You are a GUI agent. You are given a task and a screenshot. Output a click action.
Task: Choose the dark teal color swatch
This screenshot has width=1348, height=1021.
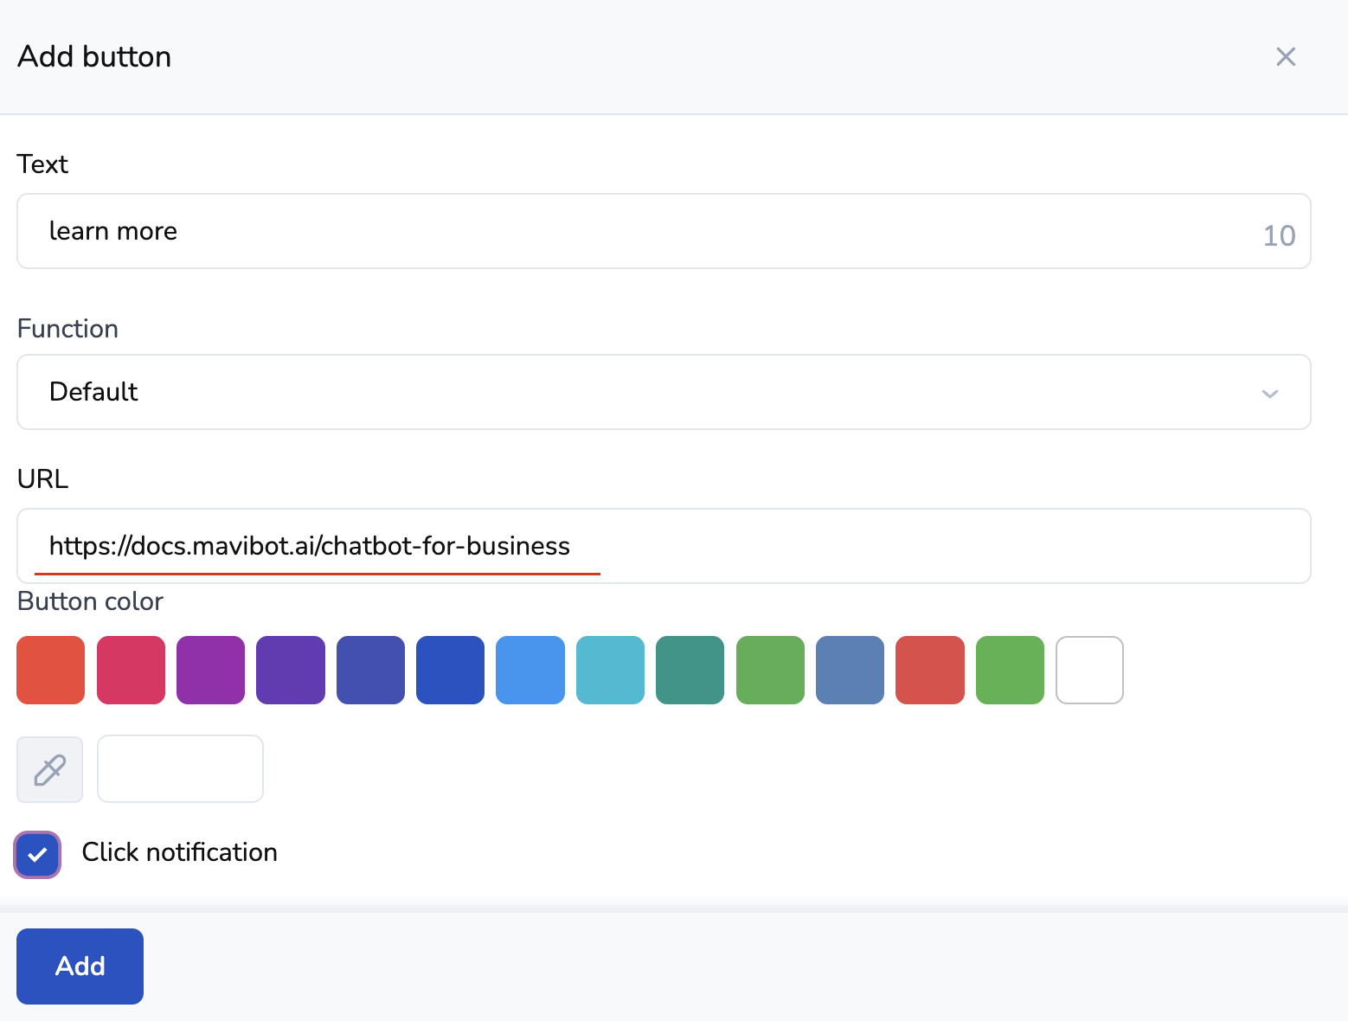690,670
